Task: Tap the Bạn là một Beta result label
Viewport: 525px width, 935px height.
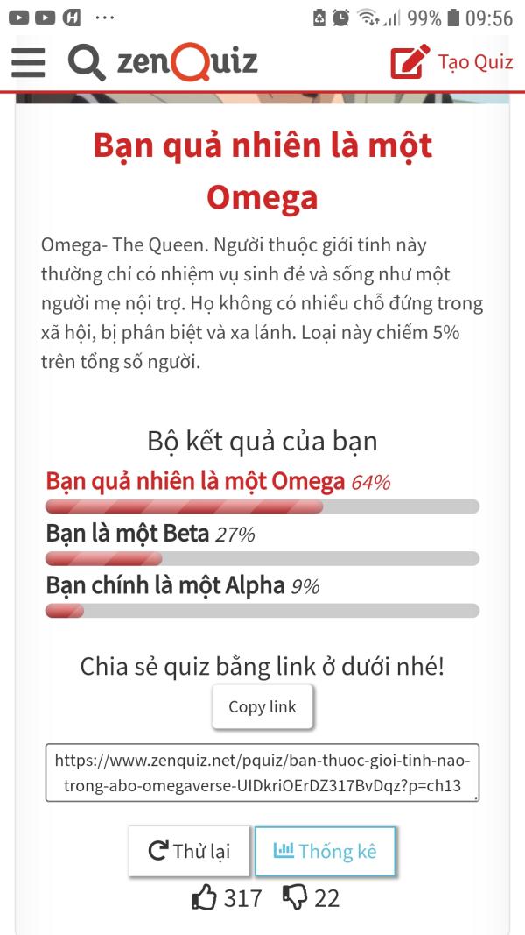Action: click(128, 535)
